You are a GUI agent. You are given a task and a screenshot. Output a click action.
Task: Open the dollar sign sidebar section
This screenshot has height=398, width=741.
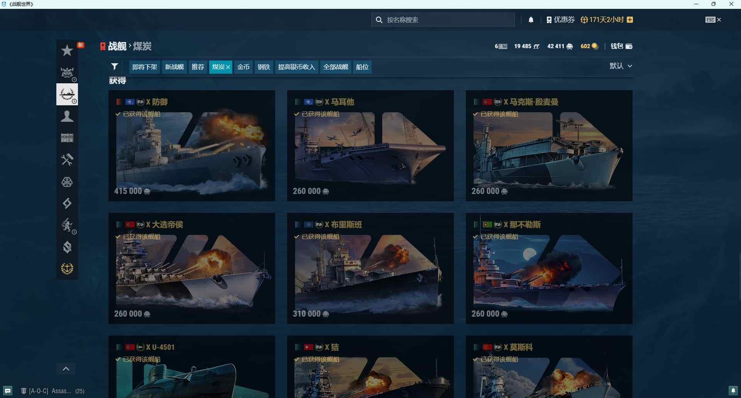tap(67, 247)
